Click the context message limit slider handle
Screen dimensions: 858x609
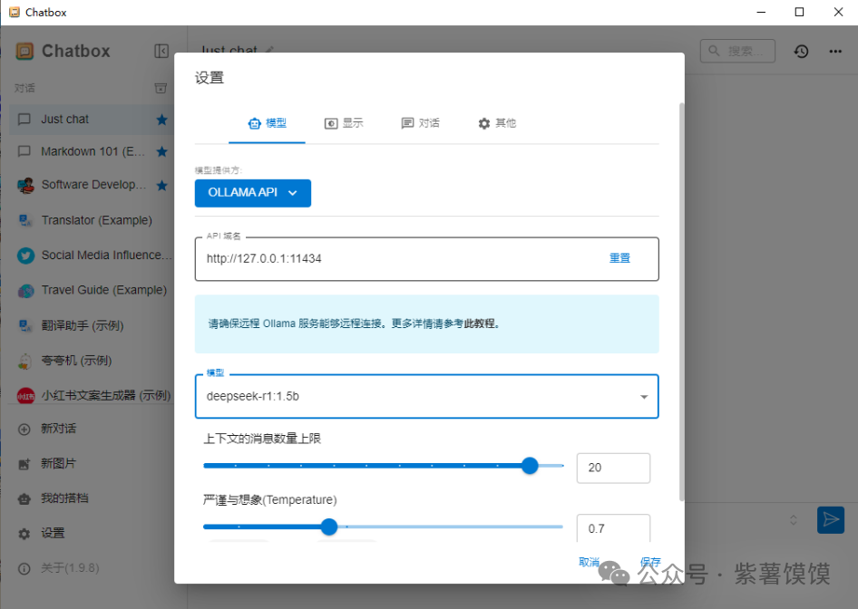(x=530, y=466)
